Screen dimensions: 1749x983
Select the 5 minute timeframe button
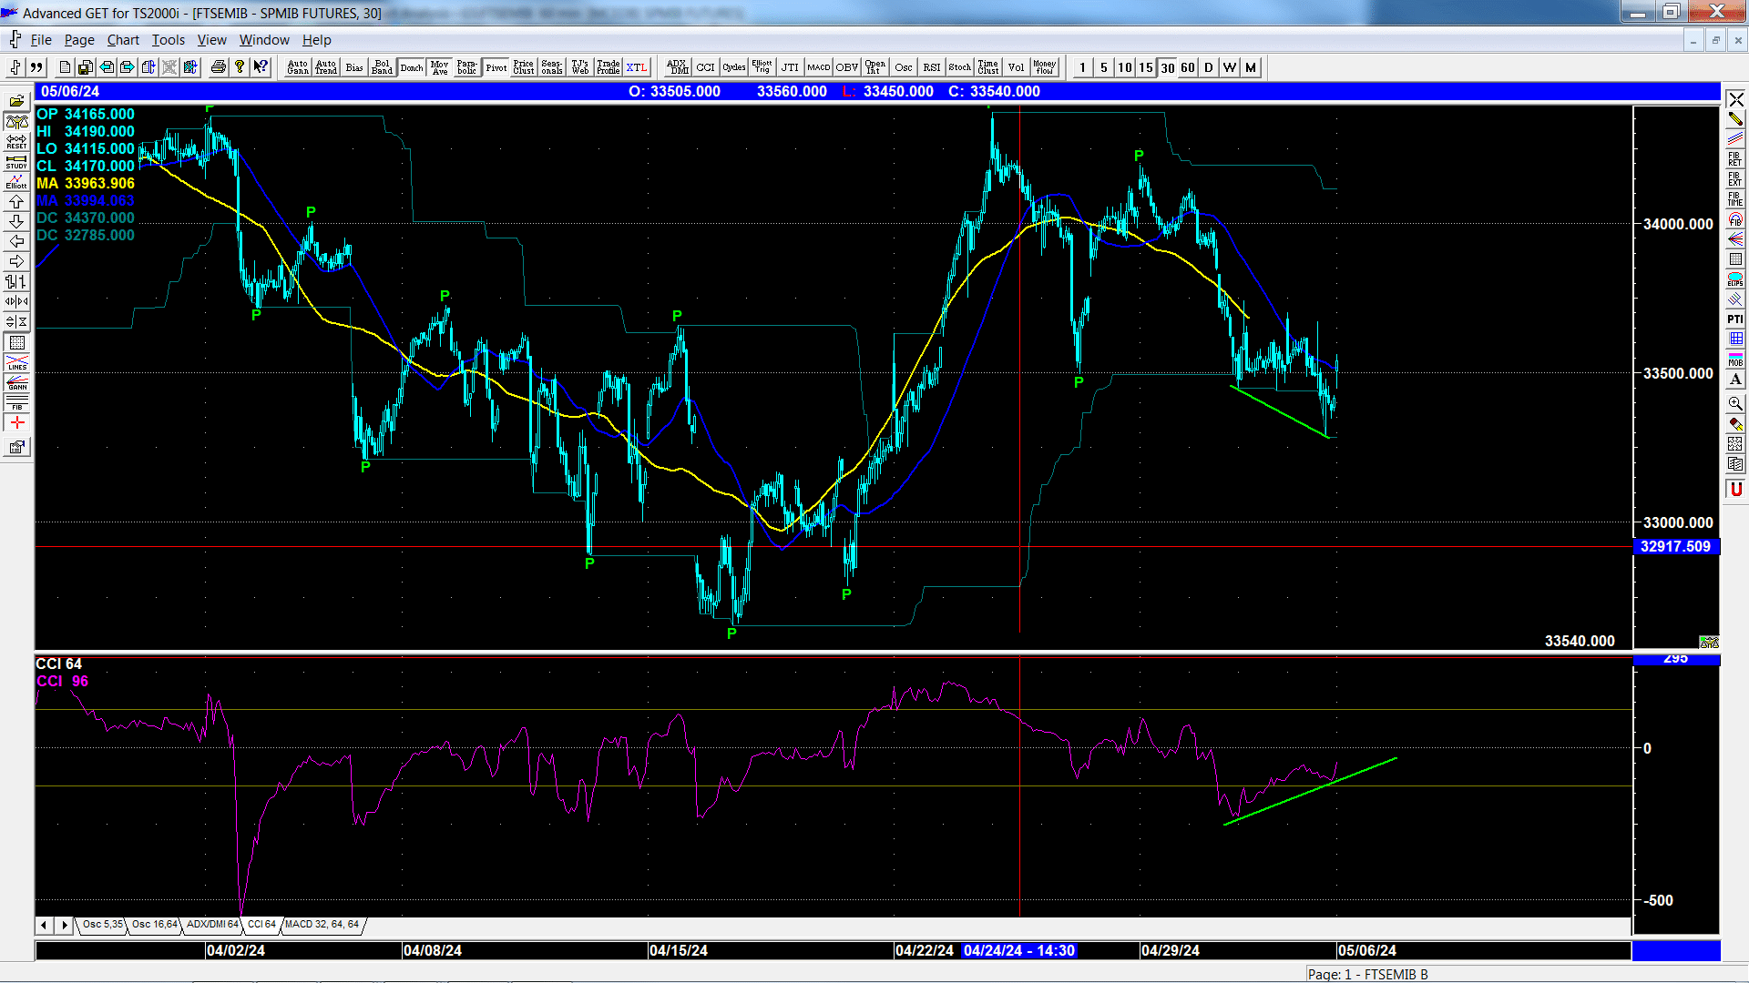click(1104, 67)
